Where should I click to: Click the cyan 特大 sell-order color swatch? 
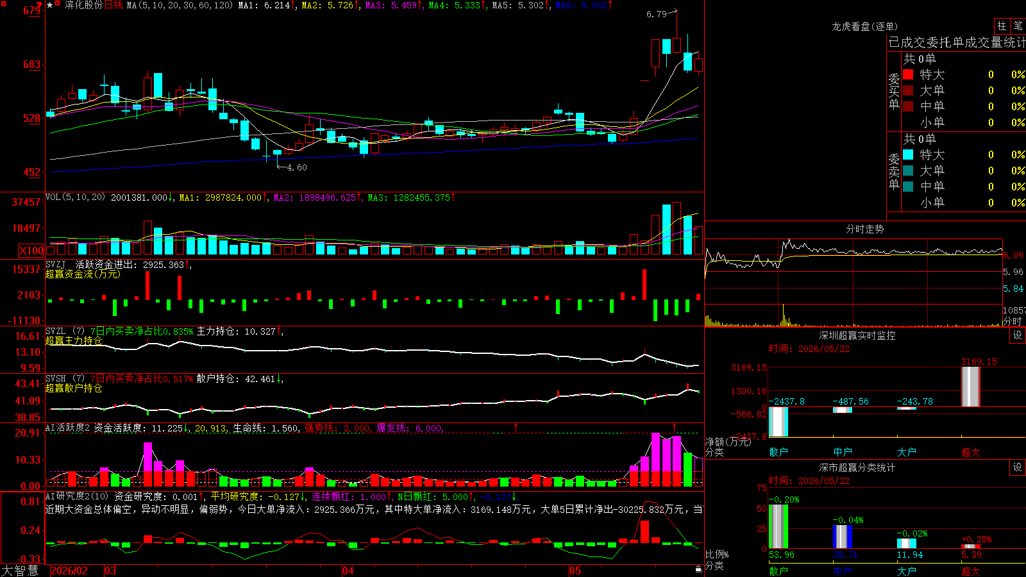[x=908, y=155]
